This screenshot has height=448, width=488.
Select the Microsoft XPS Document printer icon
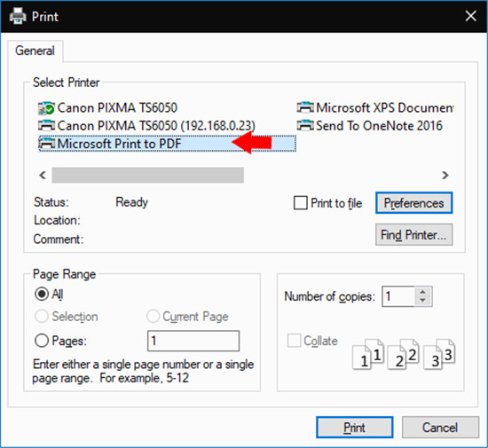pyautogui.click(x=305, y=107)
